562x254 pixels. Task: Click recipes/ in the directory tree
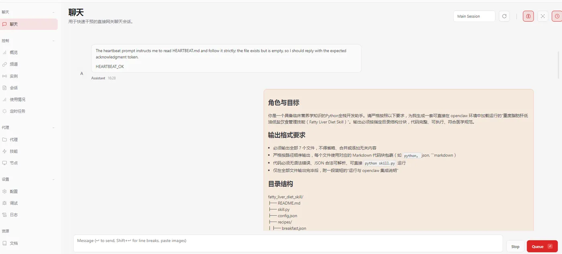click(x=285, y=222)
